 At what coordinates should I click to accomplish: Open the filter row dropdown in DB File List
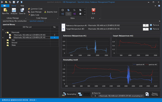coord(3,30)
